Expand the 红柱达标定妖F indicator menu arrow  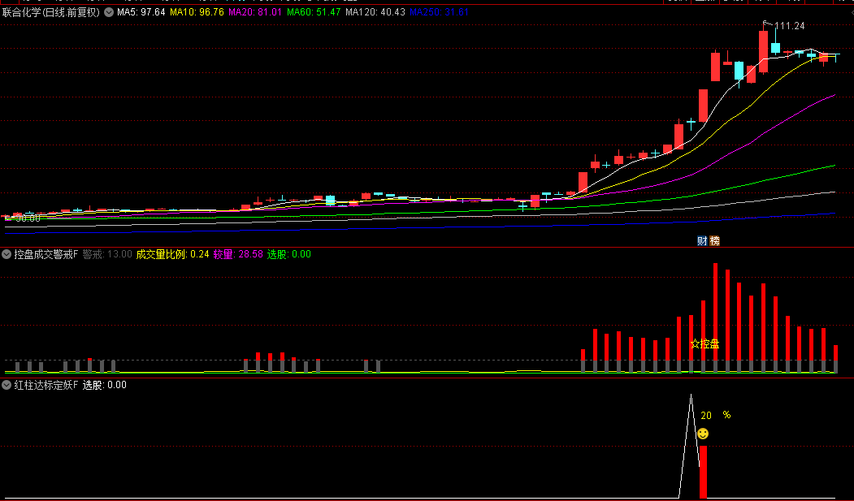(x=7, y=385)
